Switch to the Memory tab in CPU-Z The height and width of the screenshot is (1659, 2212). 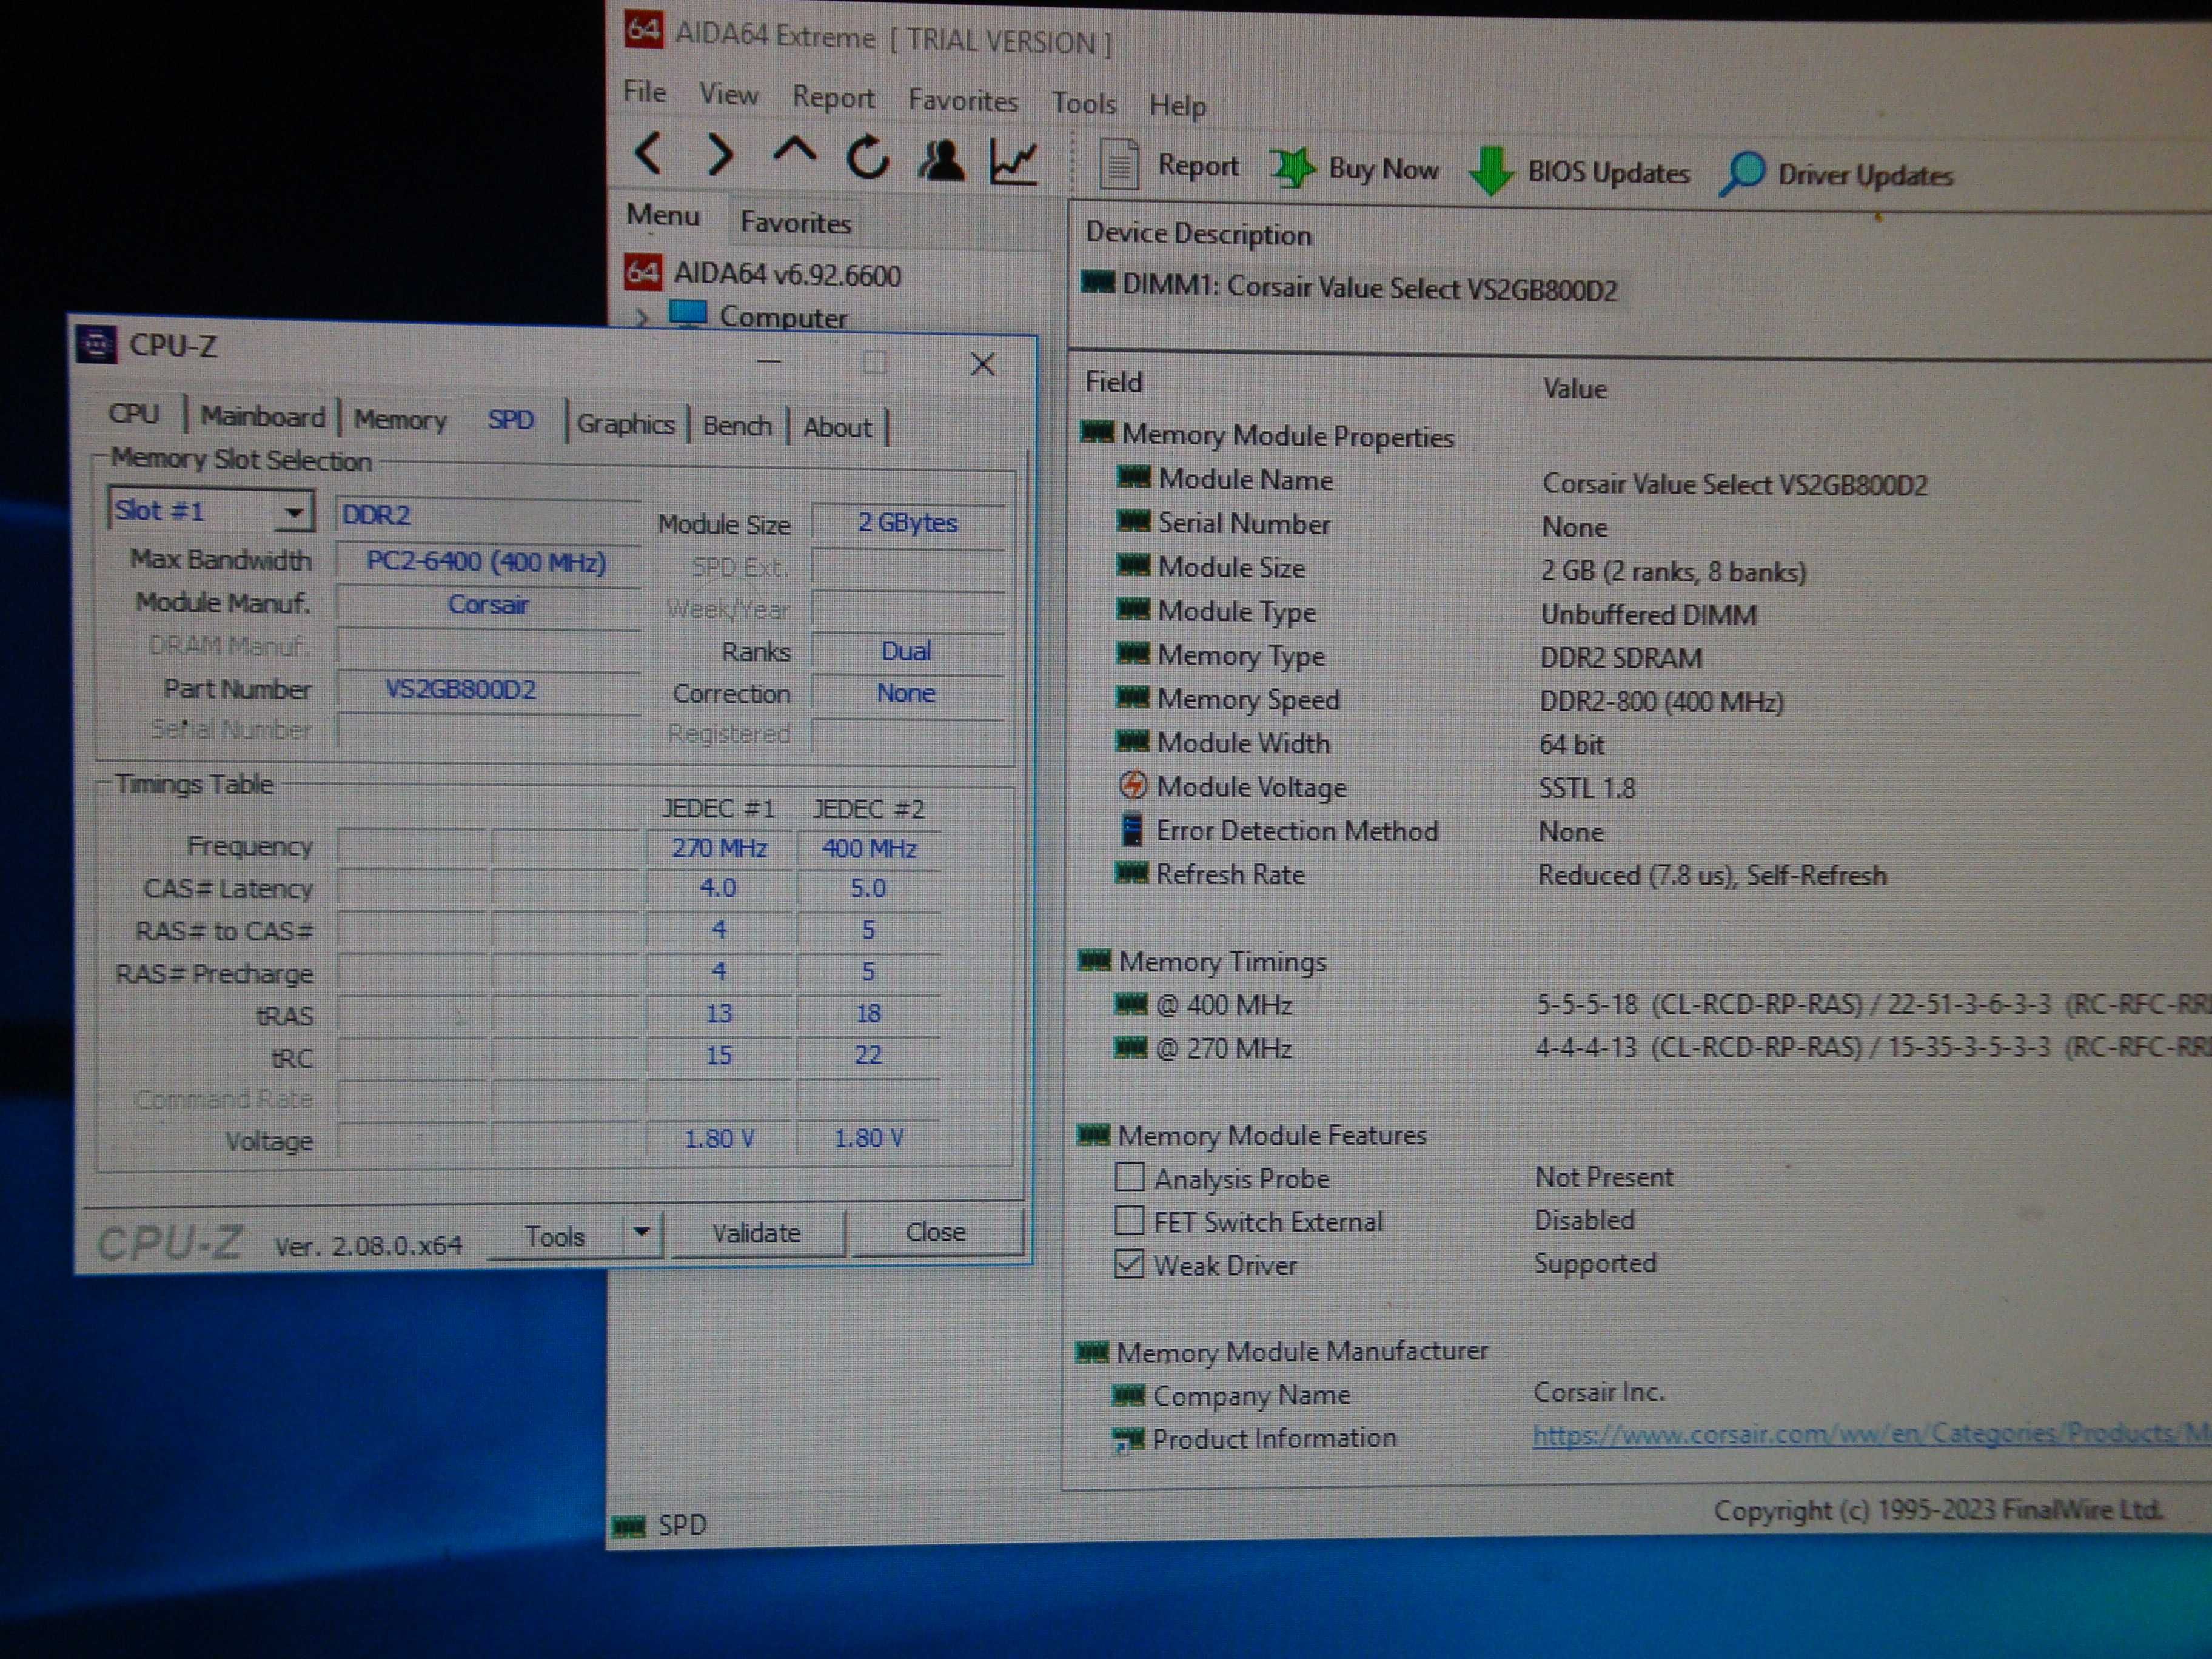(x=399, y=420)
